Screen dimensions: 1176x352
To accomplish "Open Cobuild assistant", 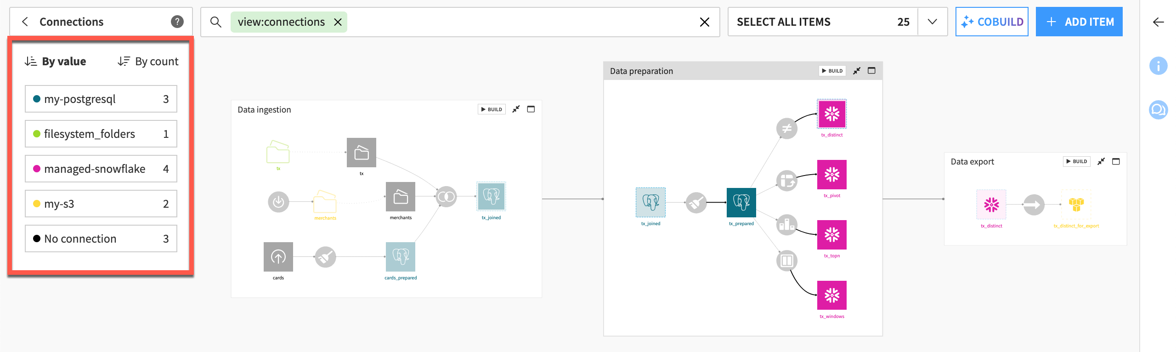I will tap(992, 22).
